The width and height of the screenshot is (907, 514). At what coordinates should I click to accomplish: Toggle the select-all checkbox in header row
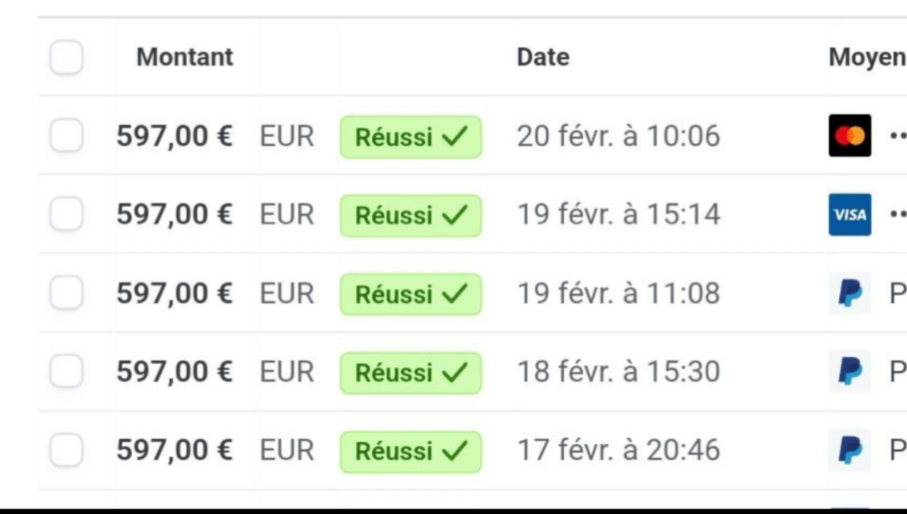click(x=66, y=57)
